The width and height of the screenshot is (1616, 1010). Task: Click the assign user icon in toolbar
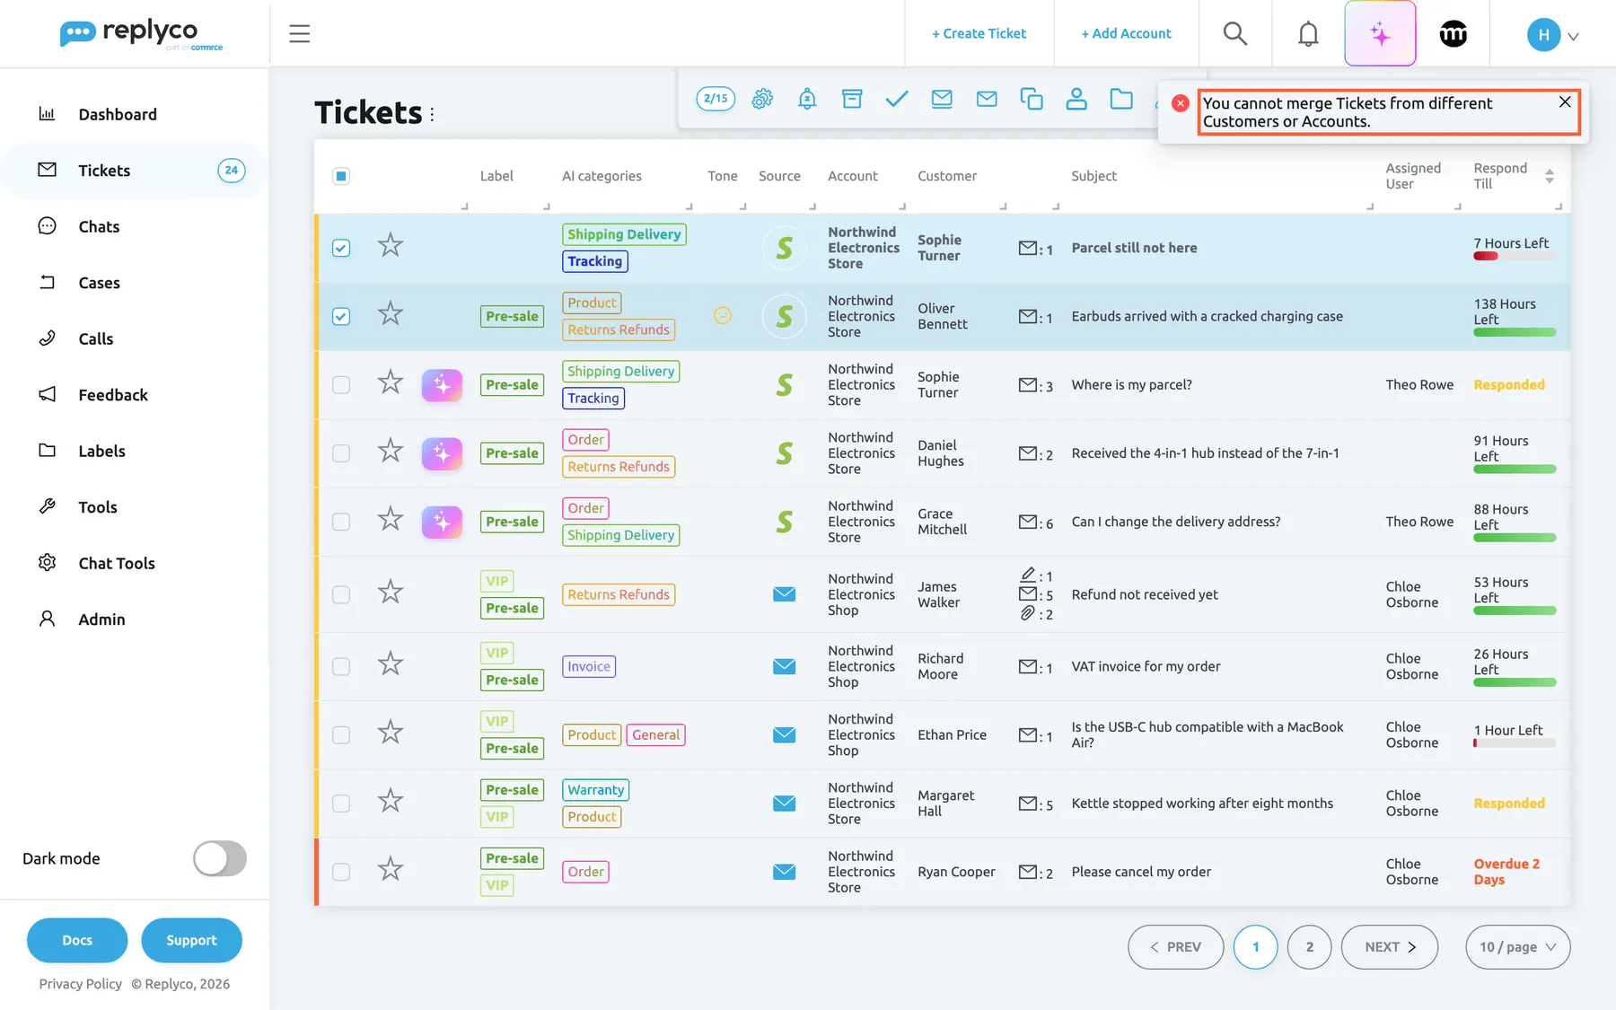coord(1076,99)
